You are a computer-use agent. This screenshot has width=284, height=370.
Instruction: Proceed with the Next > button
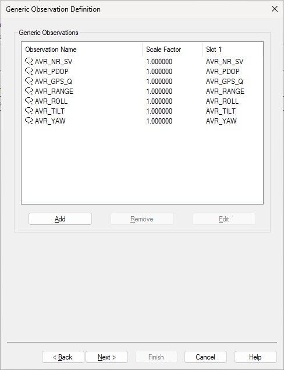[x=106, y=357]
